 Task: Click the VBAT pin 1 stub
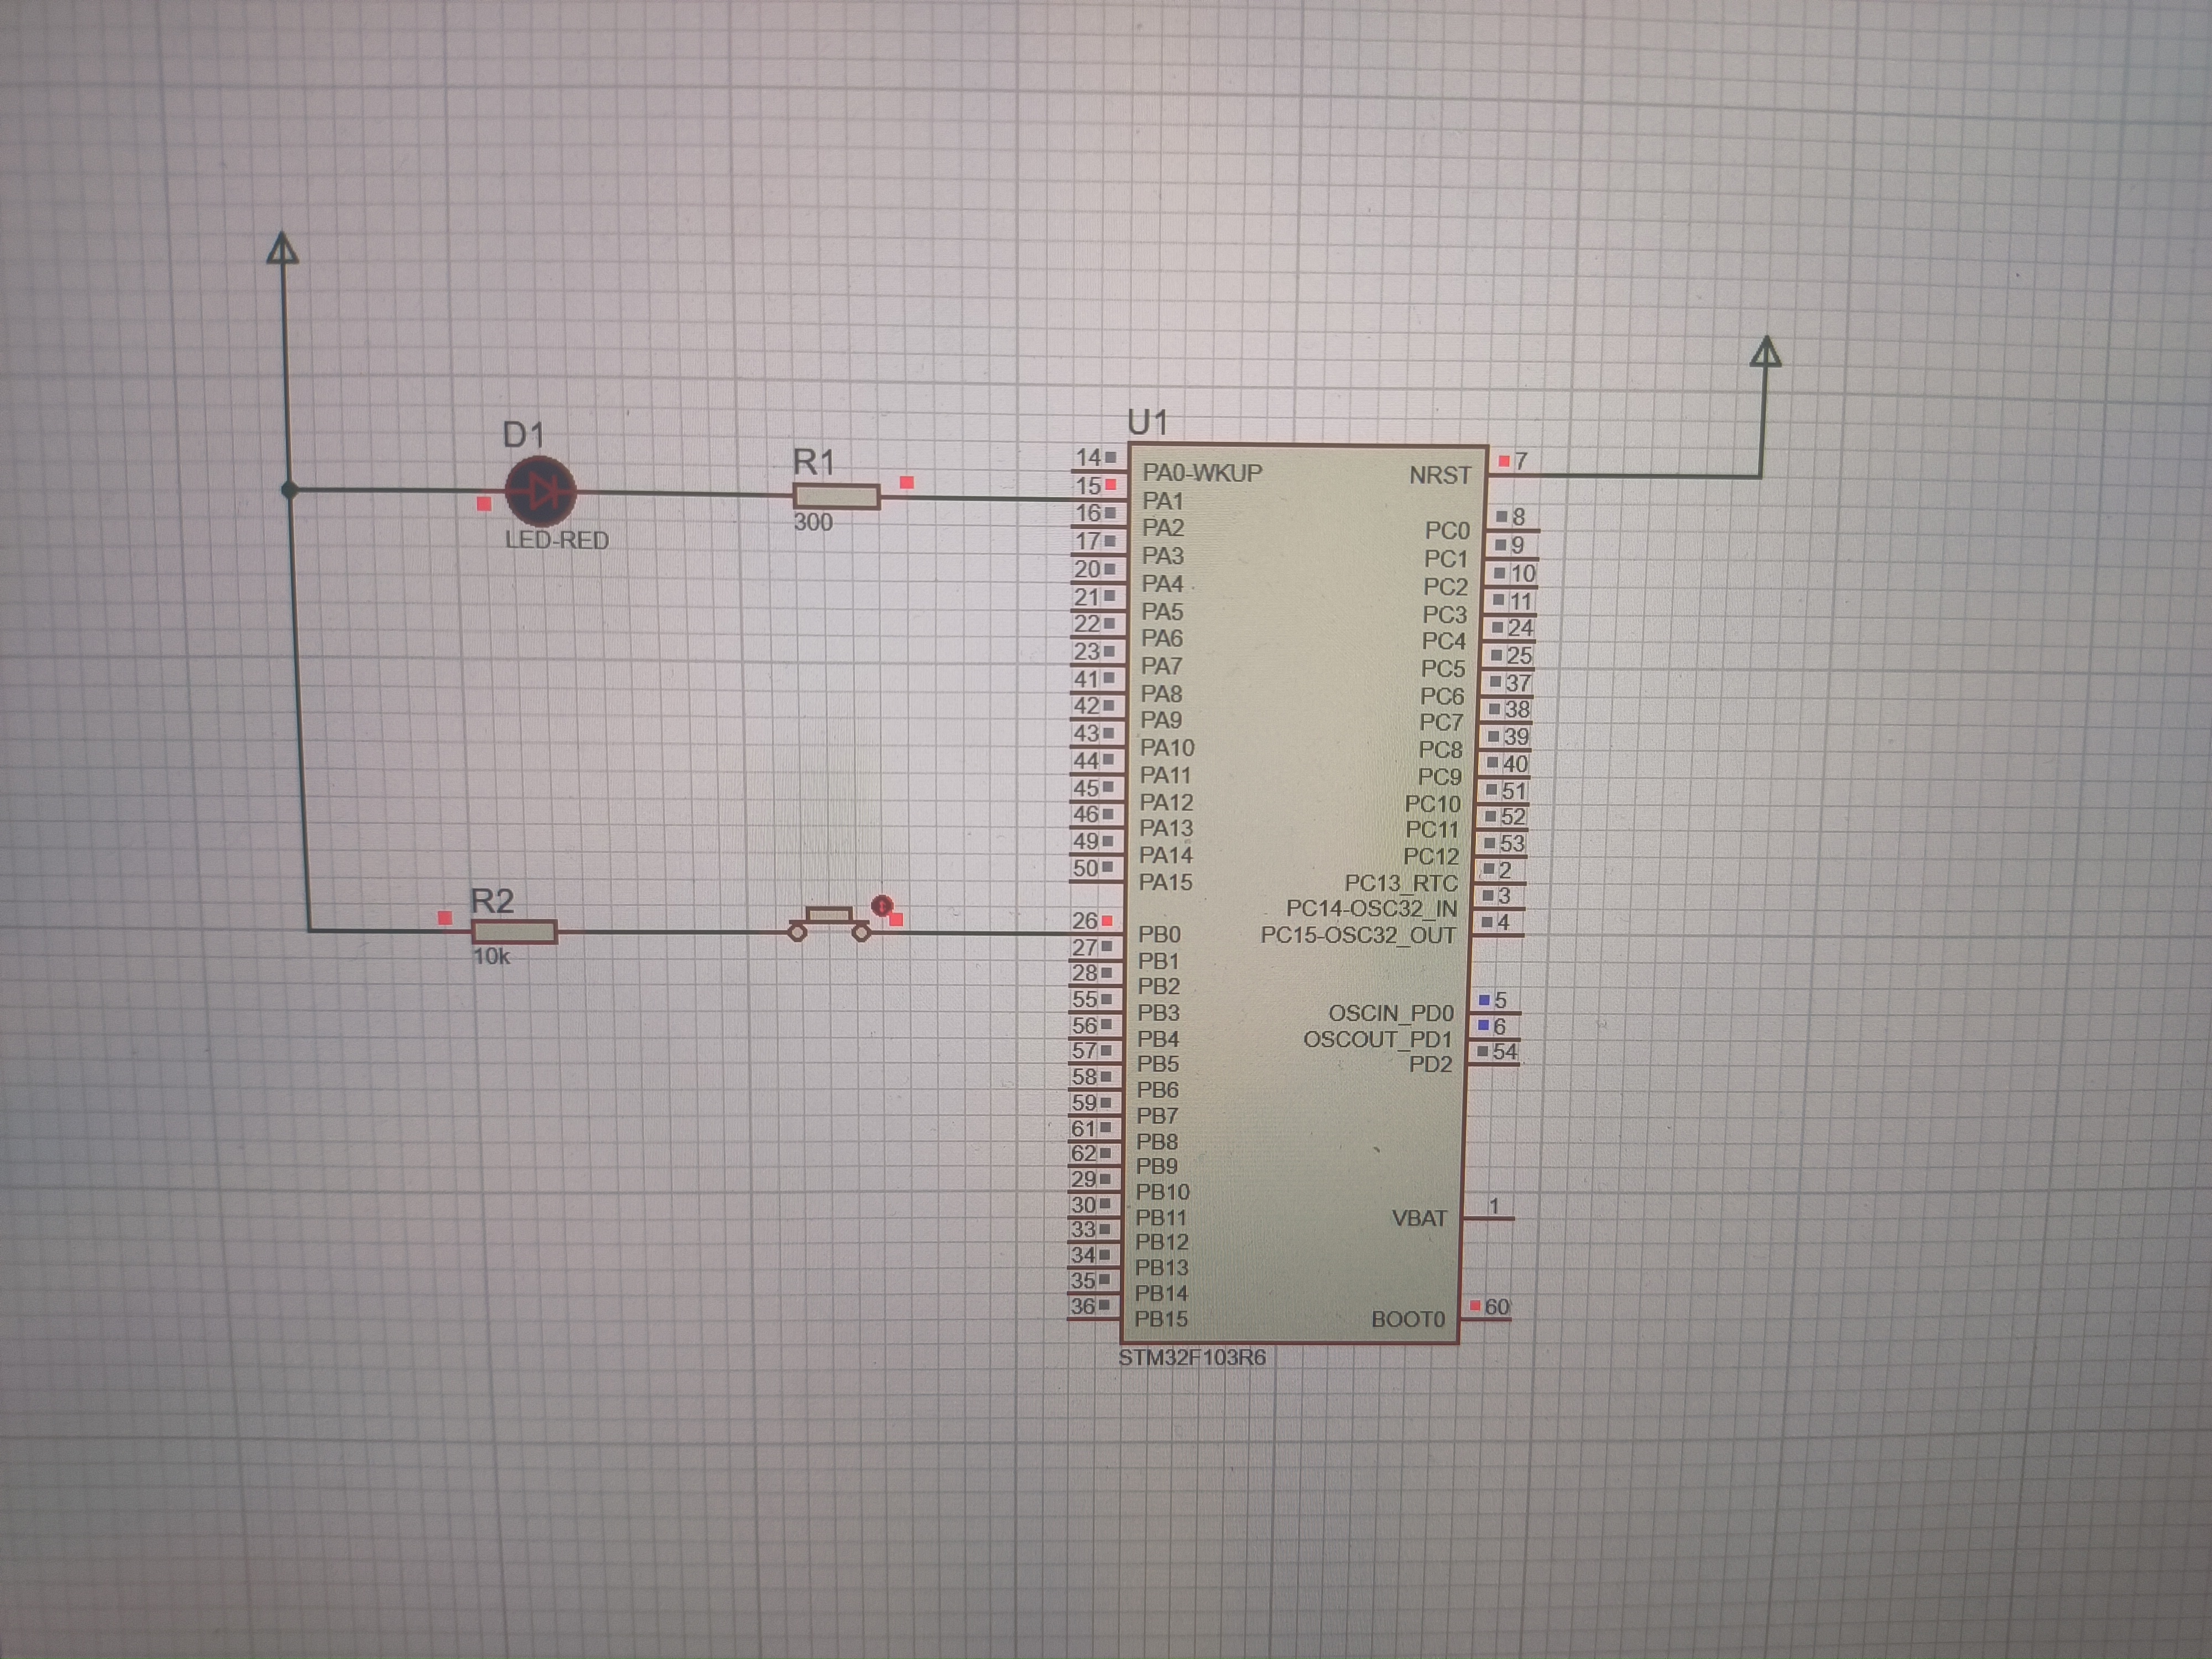point(1489,1218)
